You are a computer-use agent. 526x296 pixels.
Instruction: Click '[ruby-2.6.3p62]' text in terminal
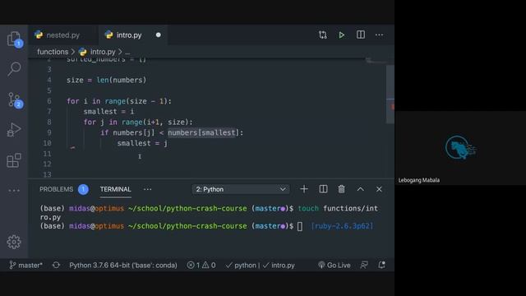pyautogui.click(x=342, y=226)
